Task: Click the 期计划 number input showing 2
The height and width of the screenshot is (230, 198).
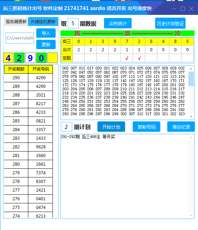Action: tap(66, 127)
